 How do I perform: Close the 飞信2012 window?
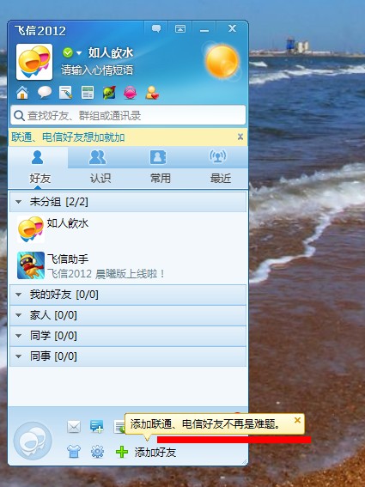(232, 28)
